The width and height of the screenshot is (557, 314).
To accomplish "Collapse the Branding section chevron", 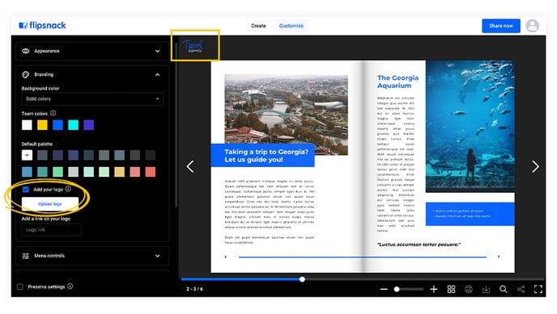I will coord(157,75).
